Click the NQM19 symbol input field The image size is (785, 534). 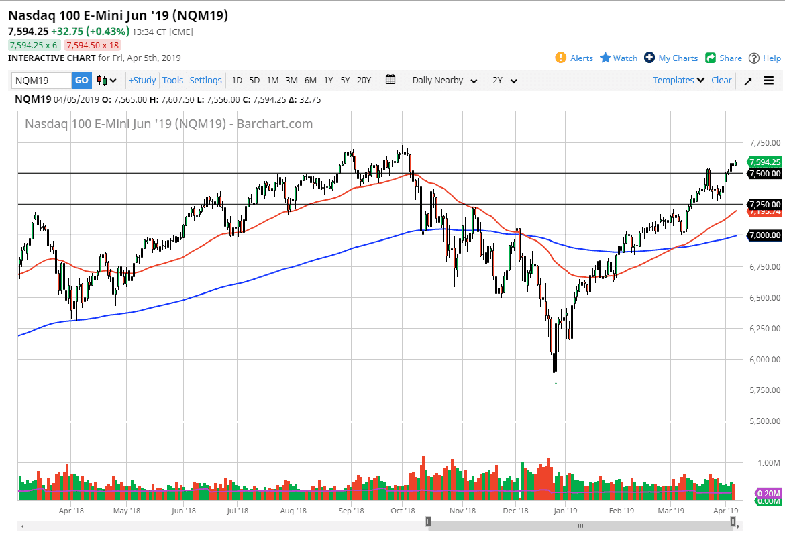[40, 80]
